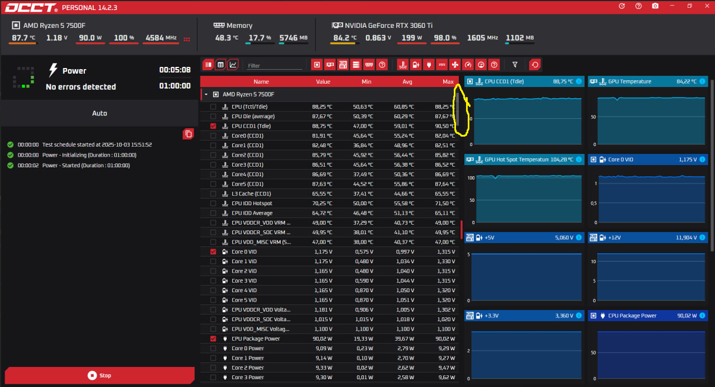This screenshot has width=715, height=387.
Task: Select the table view icon
Action: (x=220, y=65)
